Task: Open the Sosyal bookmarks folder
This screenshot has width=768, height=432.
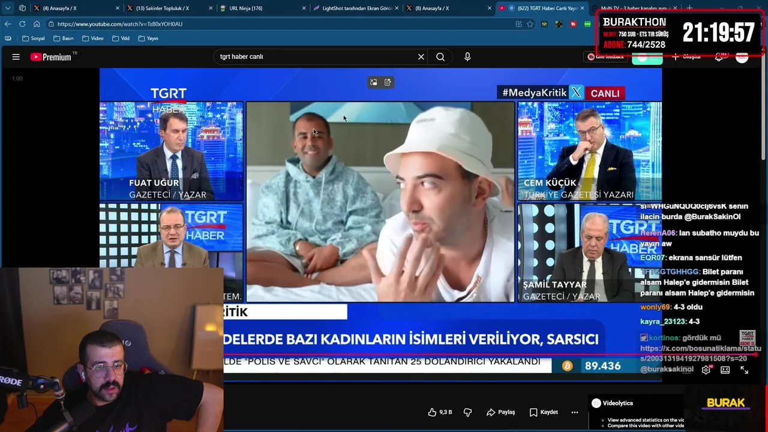Action: click(x=34, y=38)
